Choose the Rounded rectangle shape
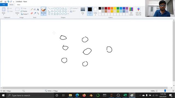Screen dimensions: 175x98 tap(60, 8)
